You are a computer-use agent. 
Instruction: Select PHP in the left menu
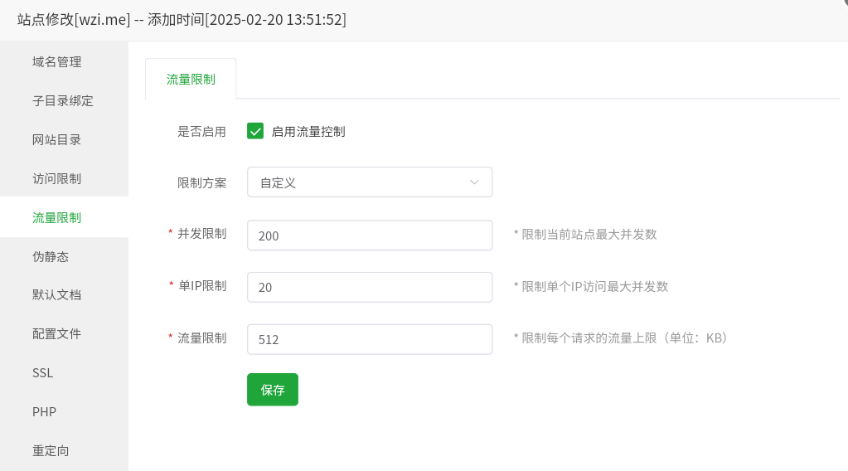(44, 411)
